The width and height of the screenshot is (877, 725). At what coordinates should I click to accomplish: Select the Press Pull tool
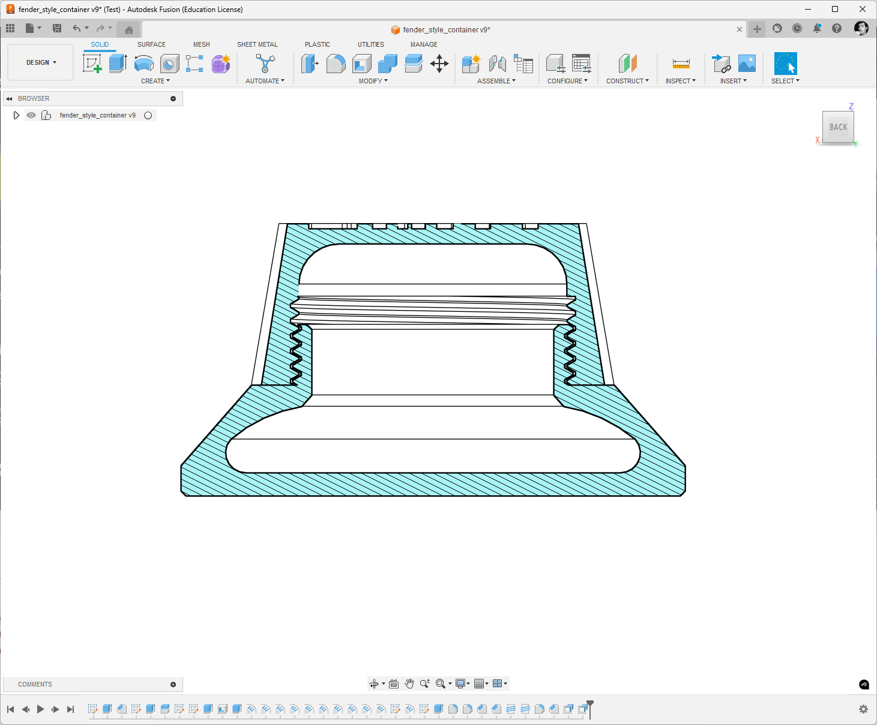(310, 63)
